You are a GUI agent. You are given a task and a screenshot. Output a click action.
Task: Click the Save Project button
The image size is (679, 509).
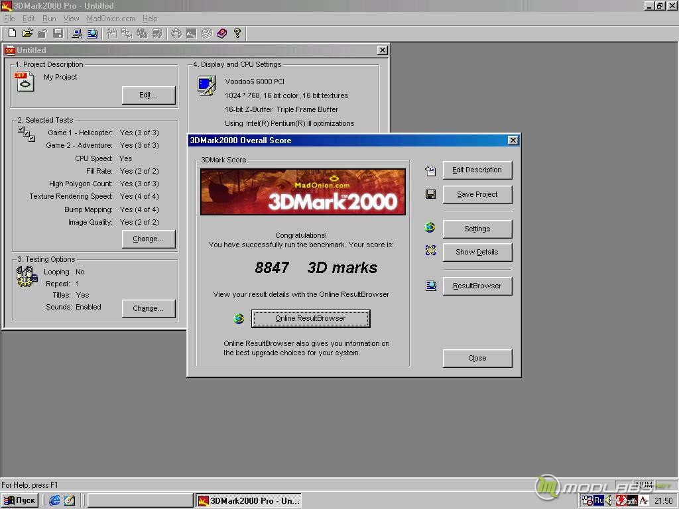[477, 195]
